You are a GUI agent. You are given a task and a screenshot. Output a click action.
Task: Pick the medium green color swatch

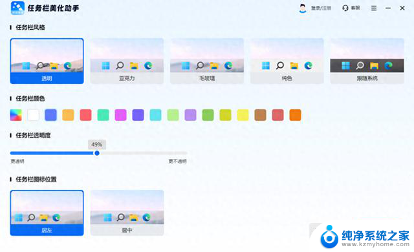tap(208, 115)
